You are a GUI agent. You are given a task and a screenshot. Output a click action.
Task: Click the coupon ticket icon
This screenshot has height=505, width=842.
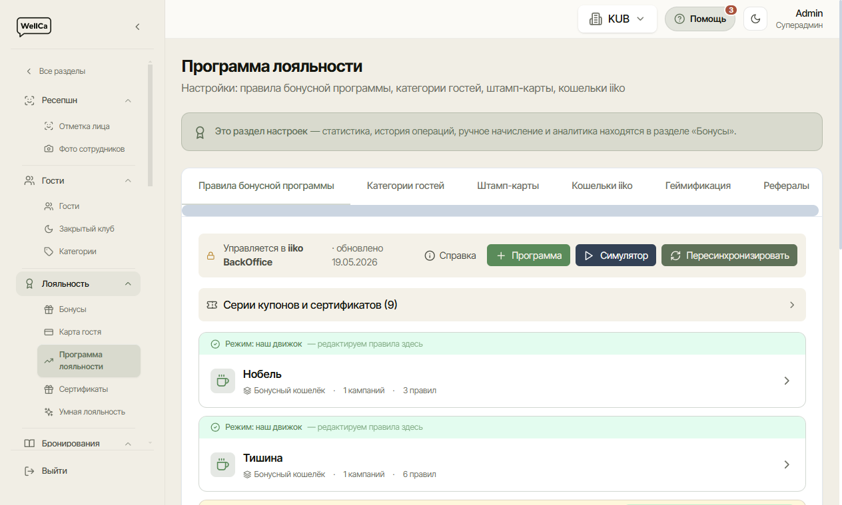point(212,305)
